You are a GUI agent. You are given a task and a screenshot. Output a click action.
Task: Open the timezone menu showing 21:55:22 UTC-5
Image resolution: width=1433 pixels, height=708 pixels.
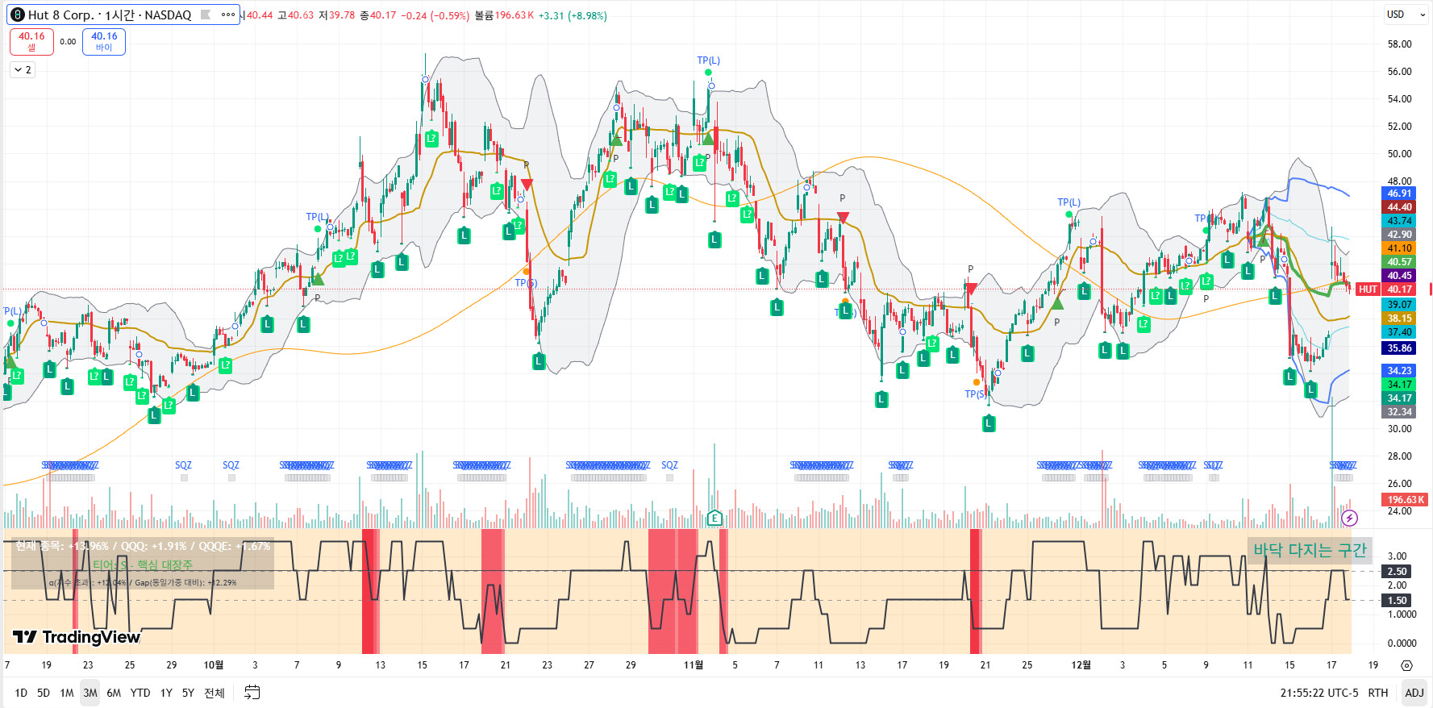pos(1319,693)
